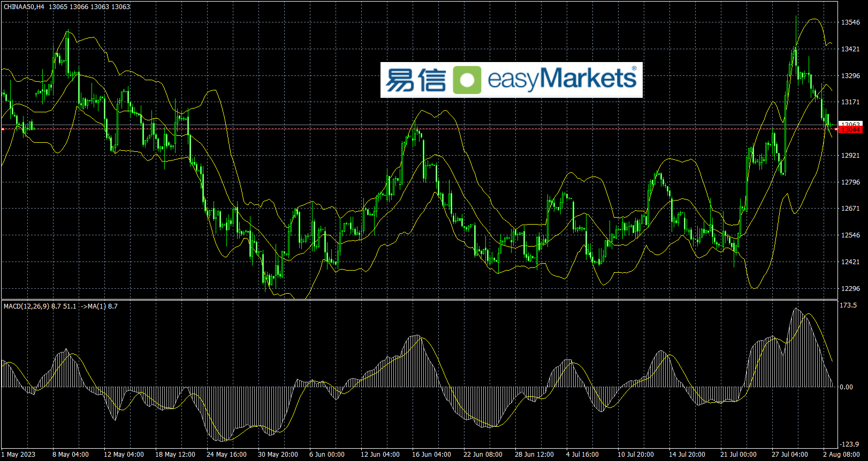Click the 12546 price axis label
This screenshot has height=461, width=868.
[850, 235]
